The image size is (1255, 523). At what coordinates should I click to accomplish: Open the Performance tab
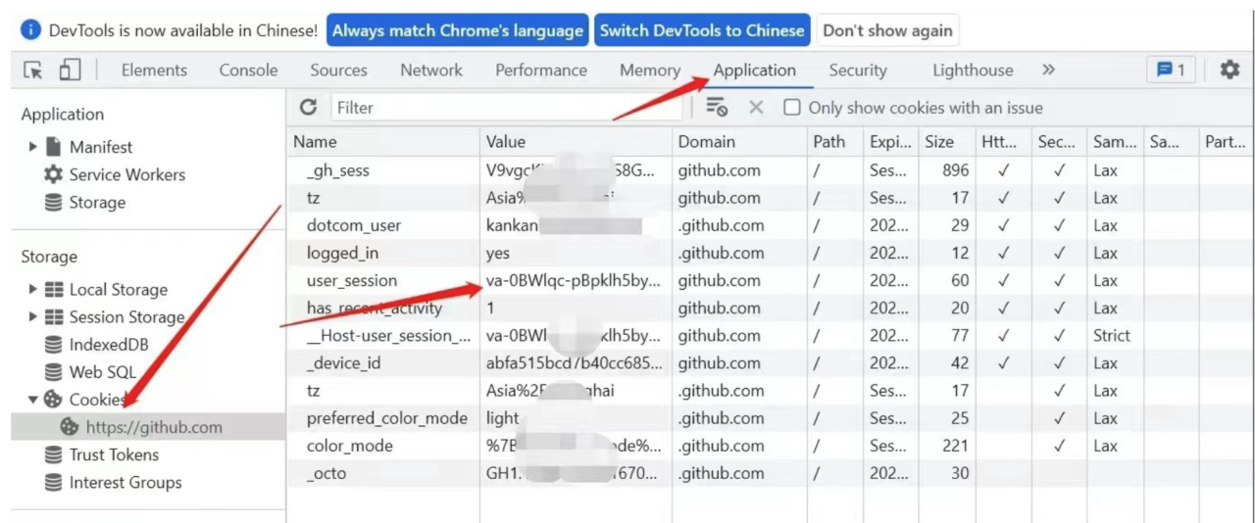click(541, 70)
